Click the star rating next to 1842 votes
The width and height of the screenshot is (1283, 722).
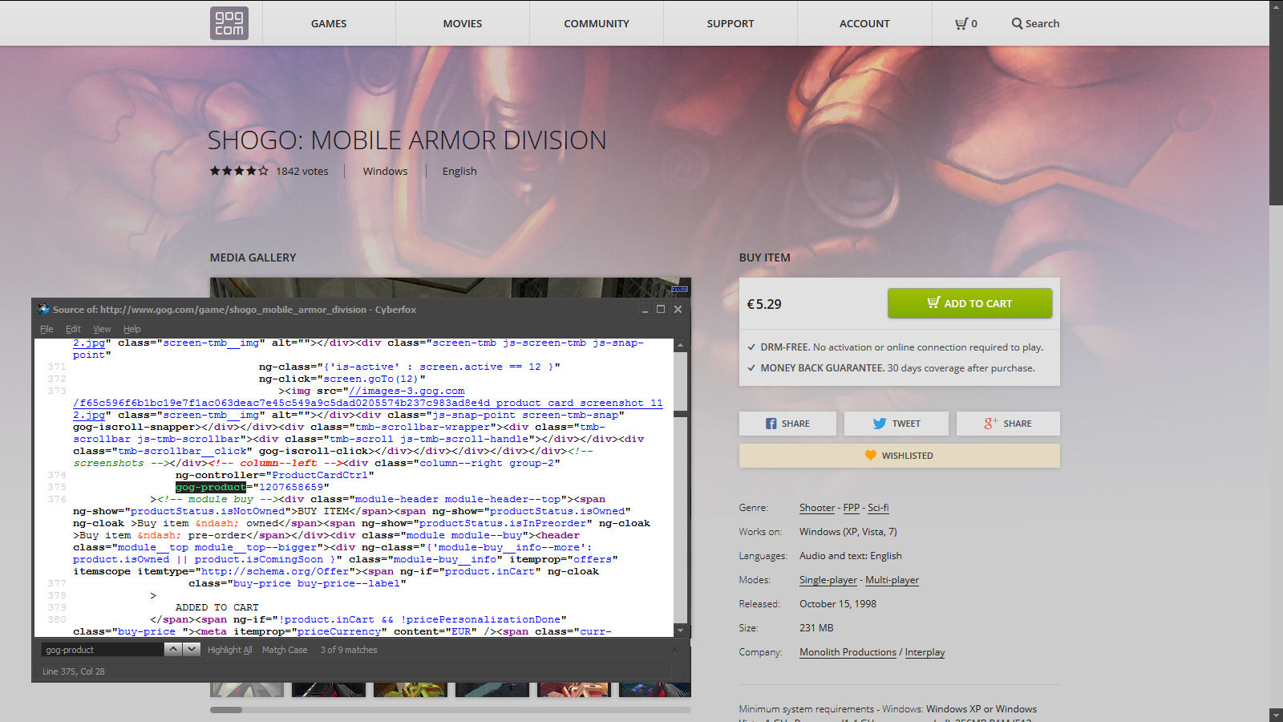[x=239, y=171]
